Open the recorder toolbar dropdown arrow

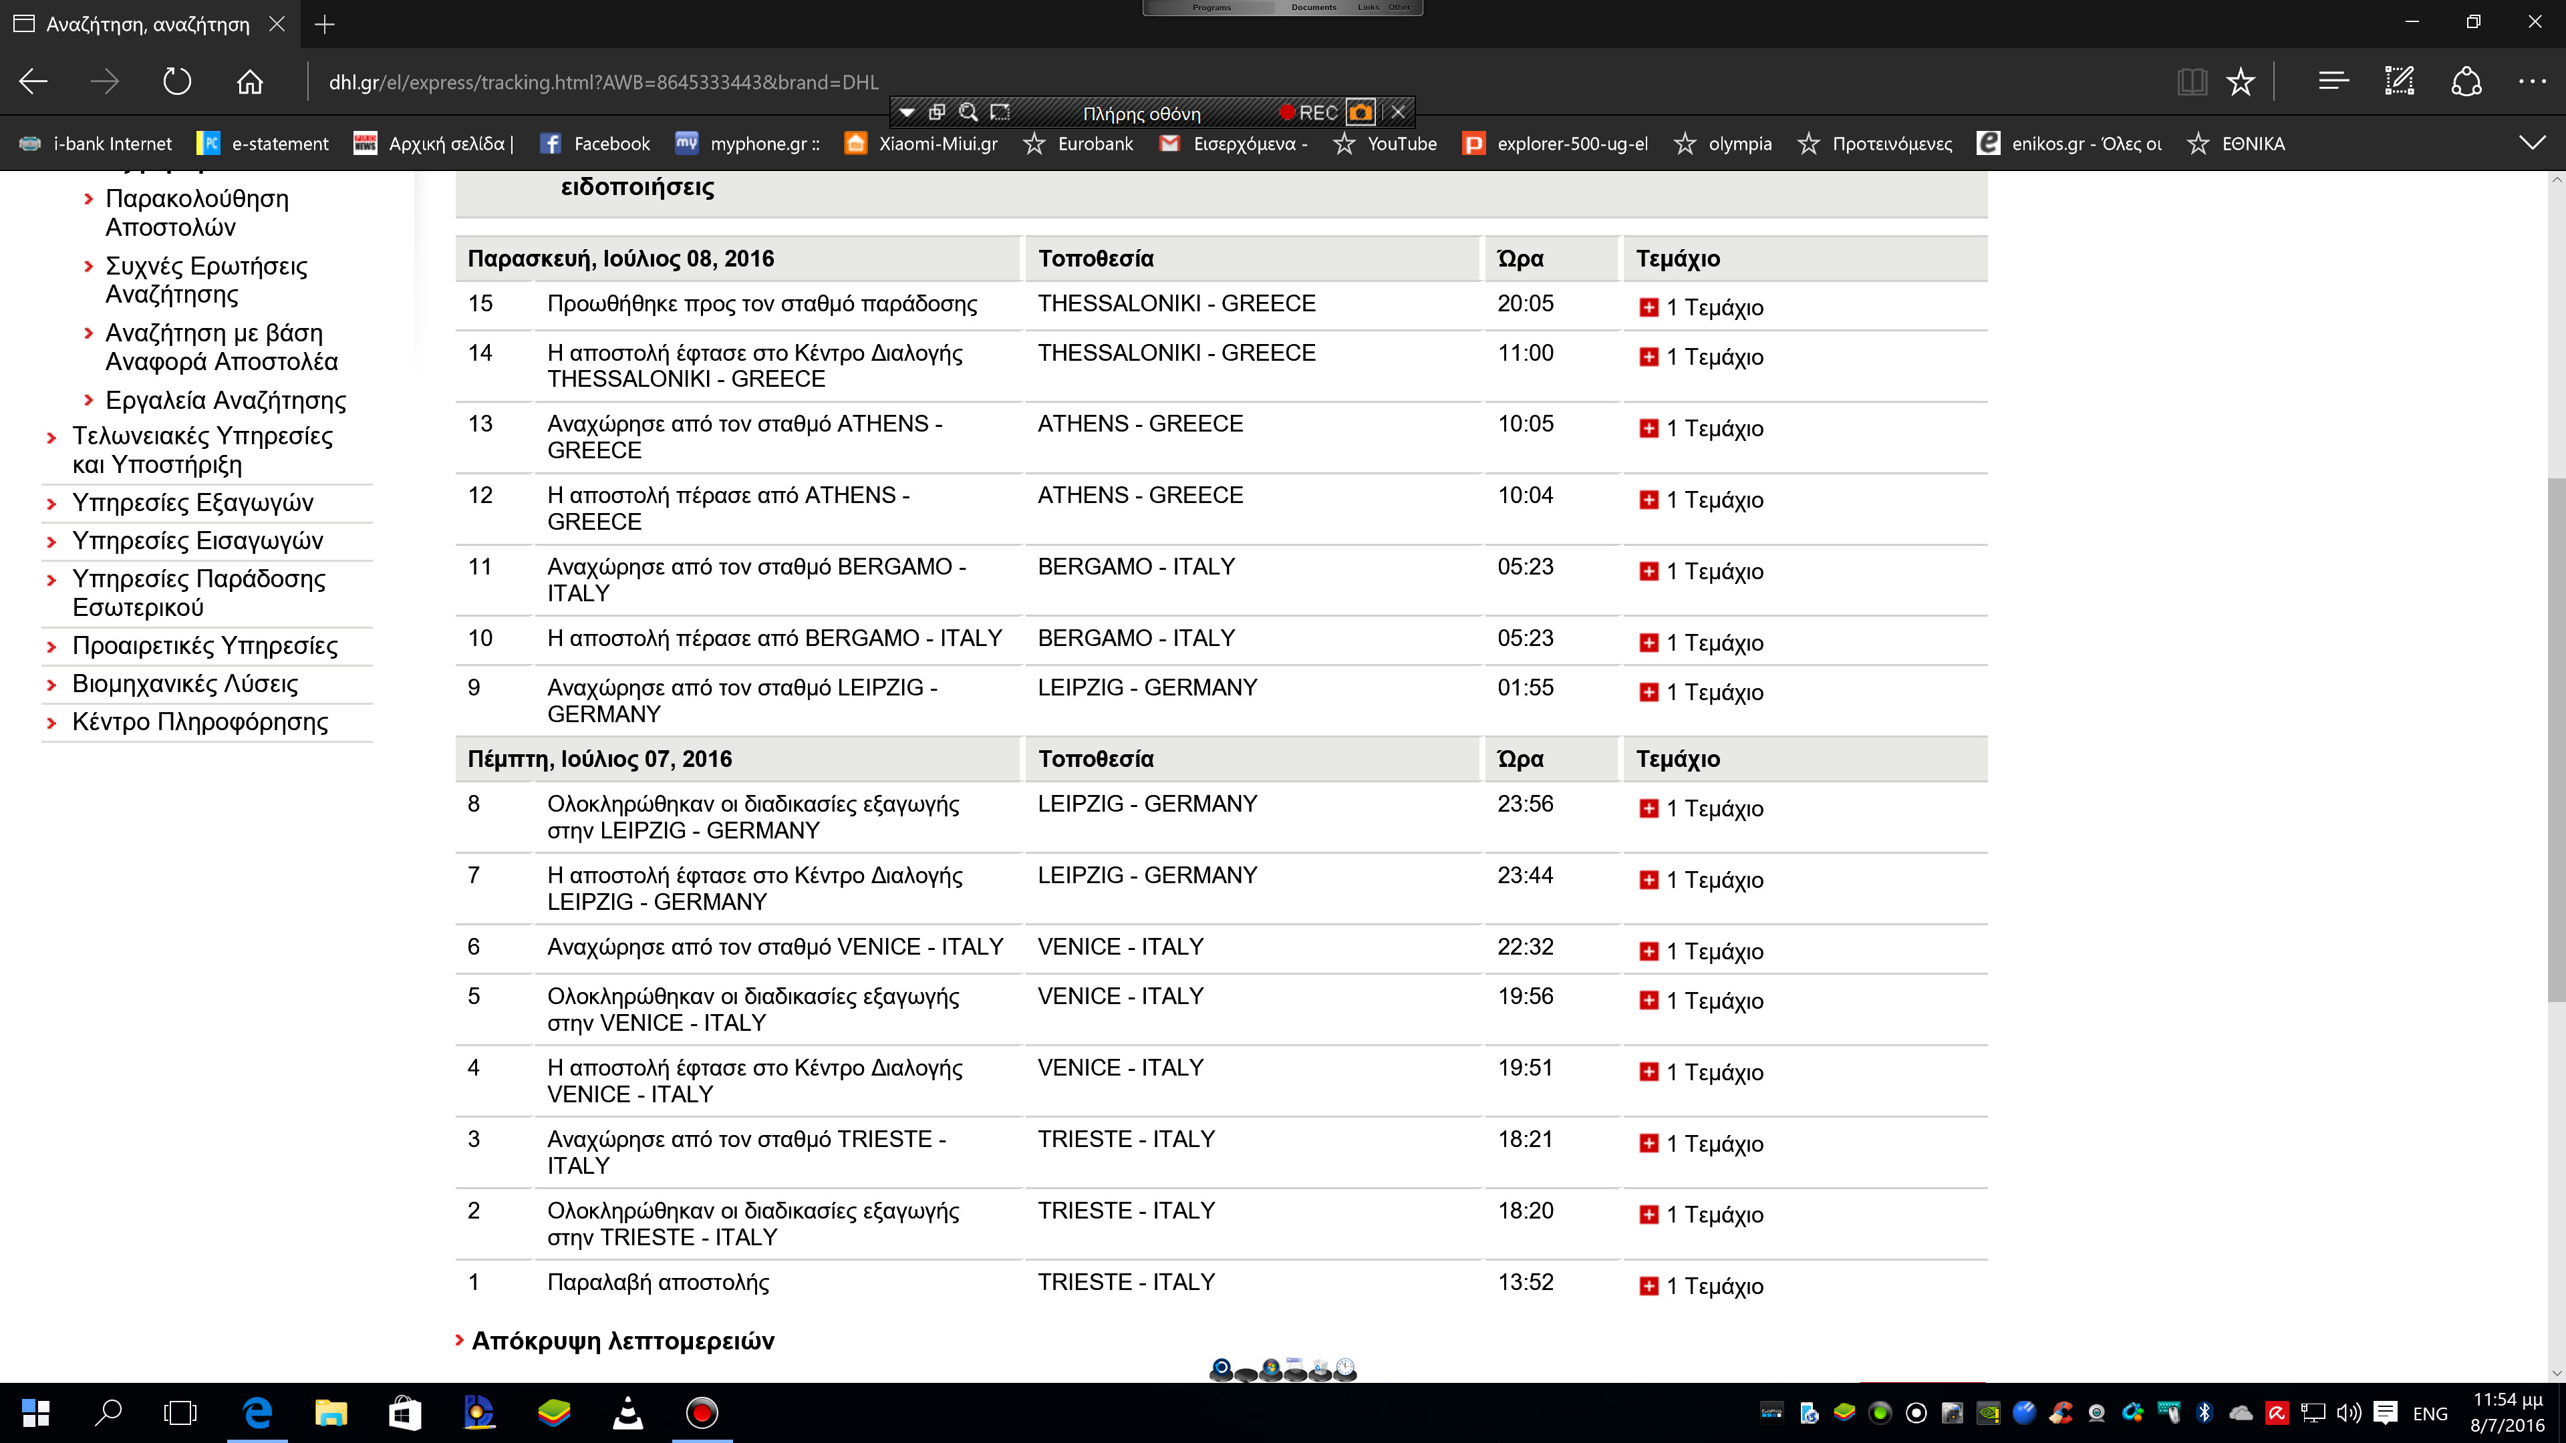[x=907, y=112]
